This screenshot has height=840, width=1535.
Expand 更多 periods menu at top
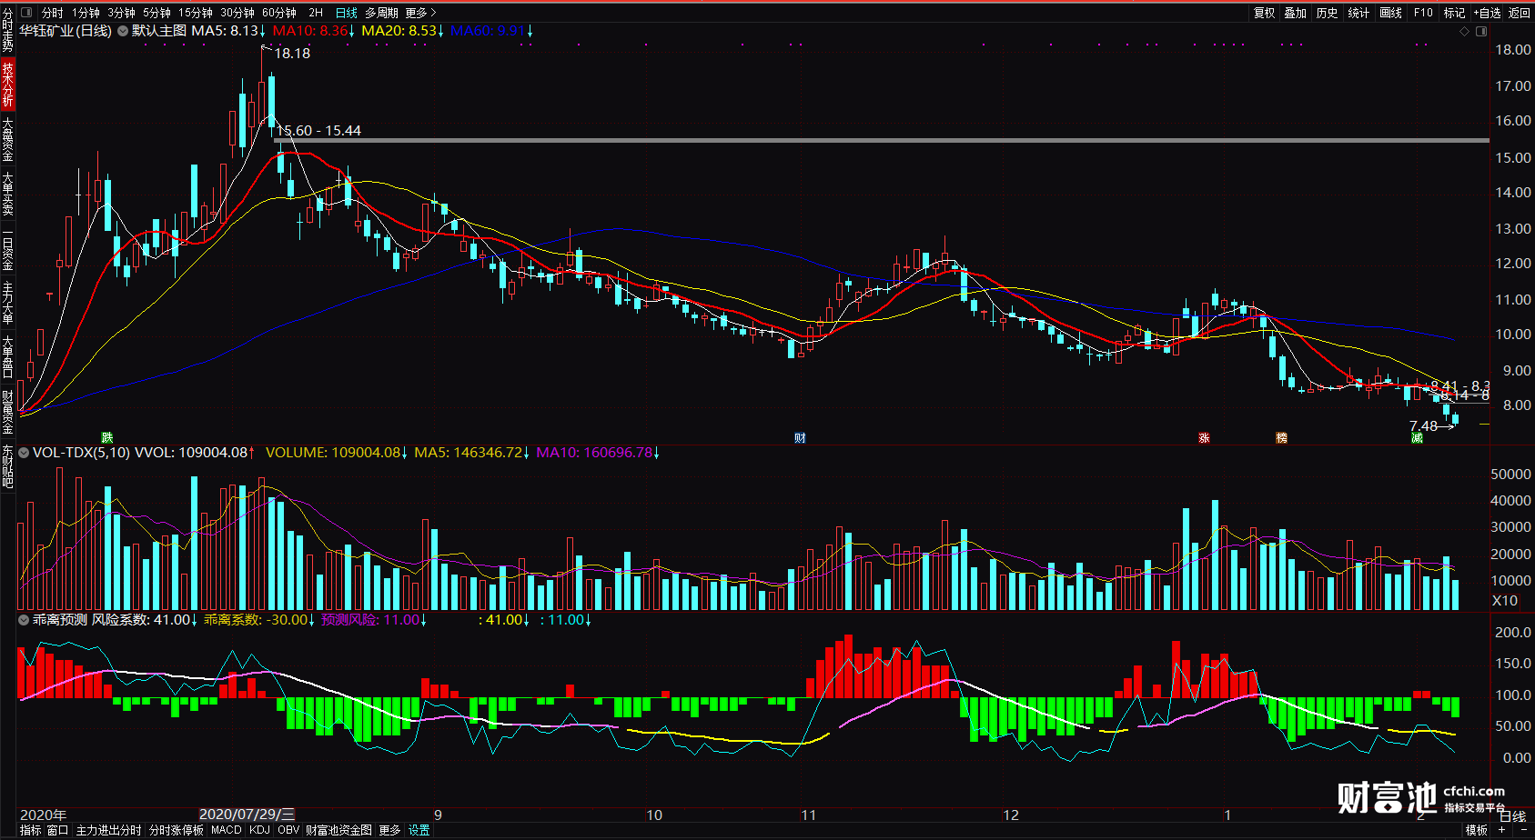pyautogui.click(x=420, y=13)
